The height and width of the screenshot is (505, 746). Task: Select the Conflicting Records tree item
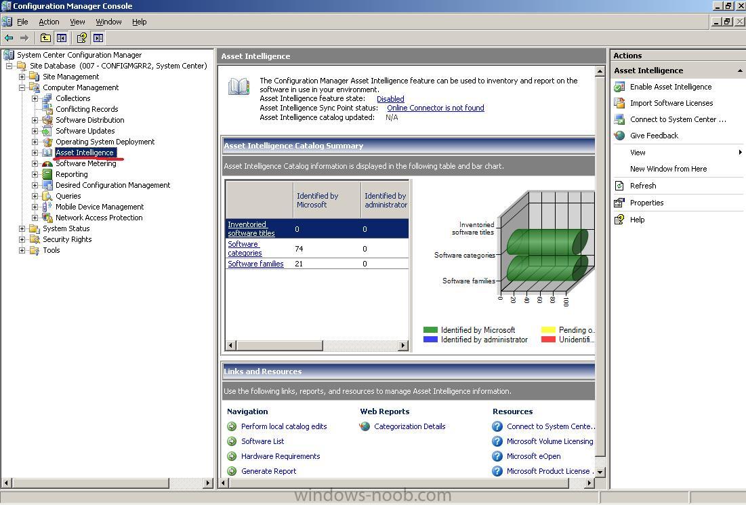(x=87, y=109)
